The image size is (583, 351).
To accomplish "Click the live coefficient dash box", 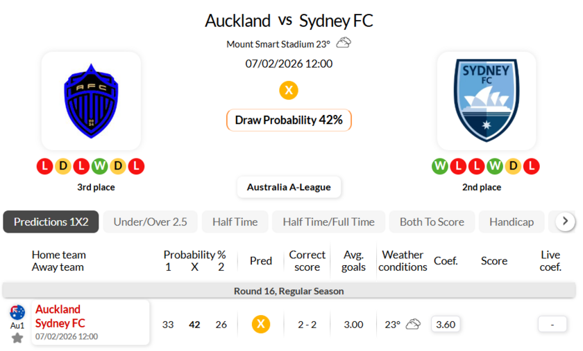I will pos(552,324).
